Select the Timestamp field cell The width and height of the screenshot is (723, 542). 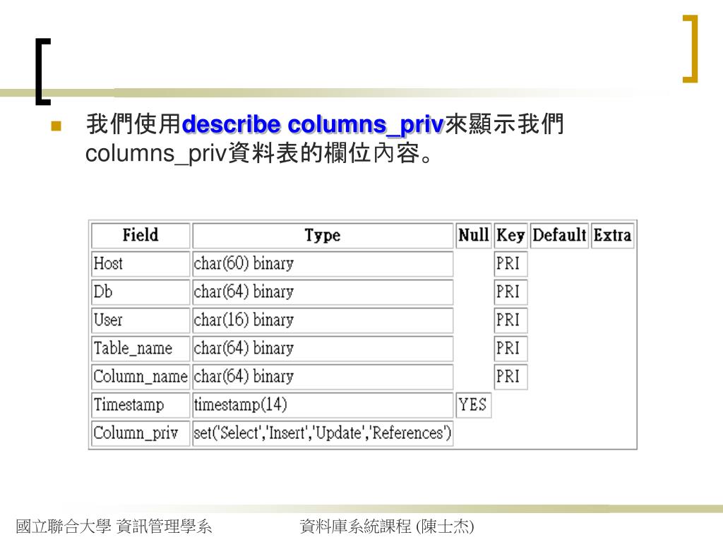pyautogui.click(x=141, y=404)
